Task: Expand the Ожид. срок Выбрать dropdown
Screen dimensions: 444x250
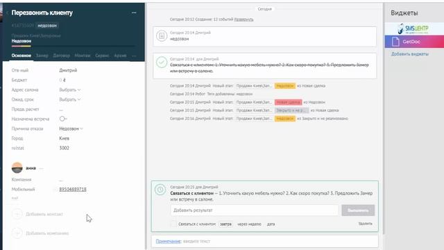Action: (x=69, y=99)
